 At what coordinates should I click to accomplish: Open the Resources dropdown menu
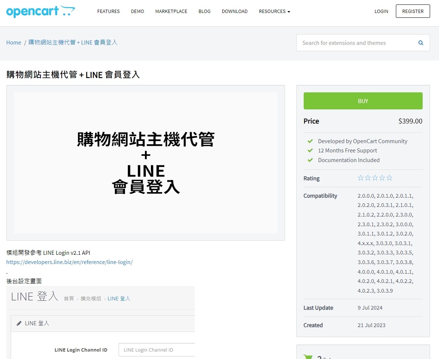click(x=274, y=11)
